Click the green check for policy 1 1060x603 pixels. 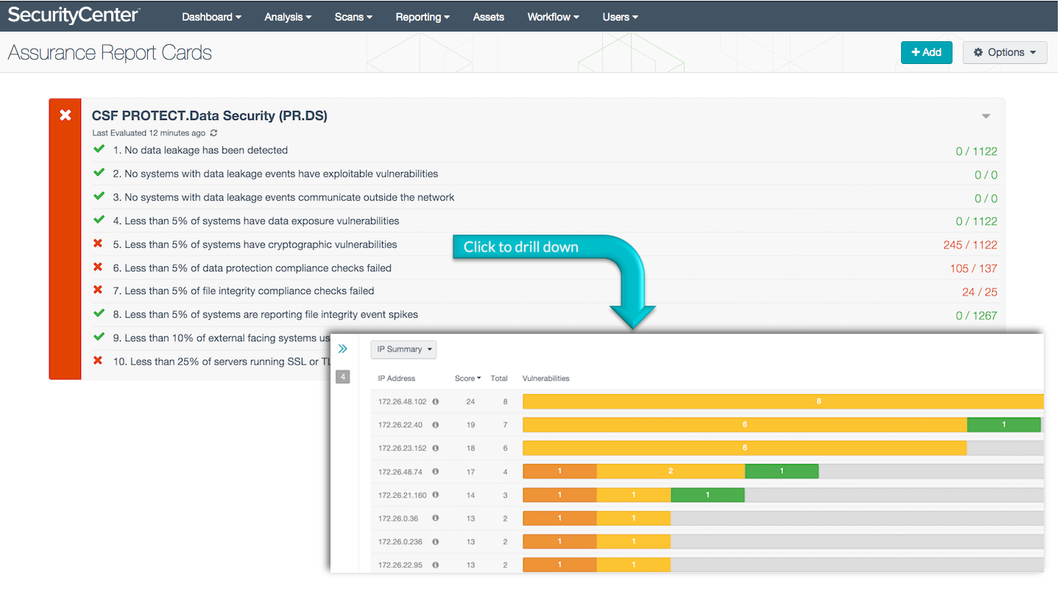coord(99,150)
